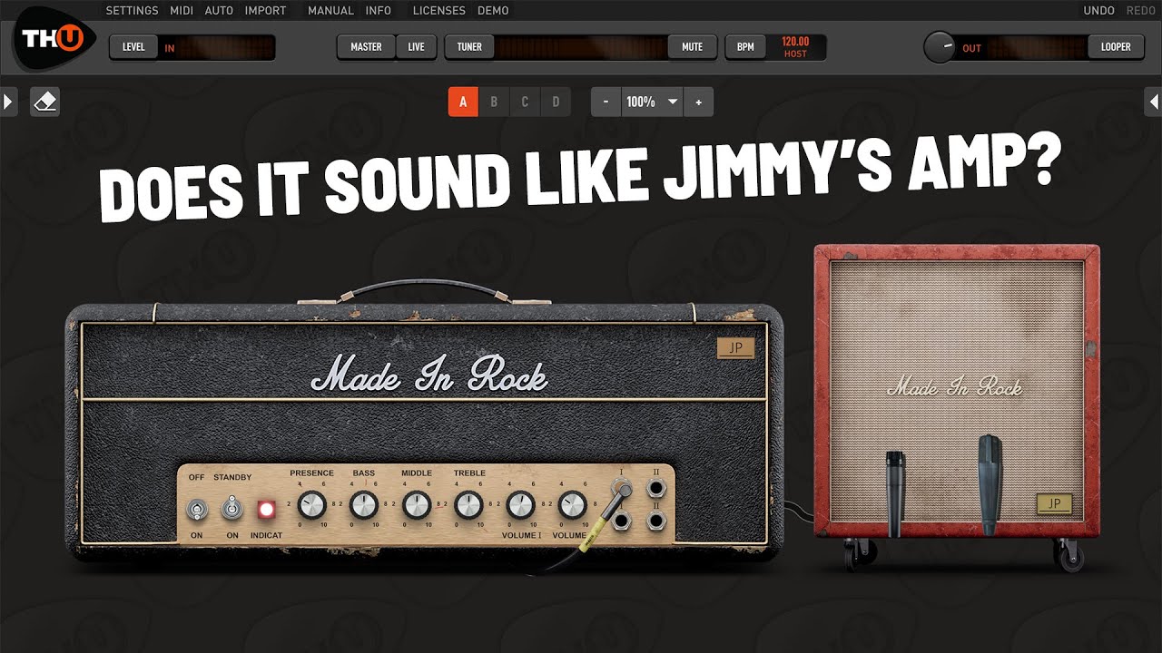Select scene C
1162x653 pixels.
(x=525, y=102)
